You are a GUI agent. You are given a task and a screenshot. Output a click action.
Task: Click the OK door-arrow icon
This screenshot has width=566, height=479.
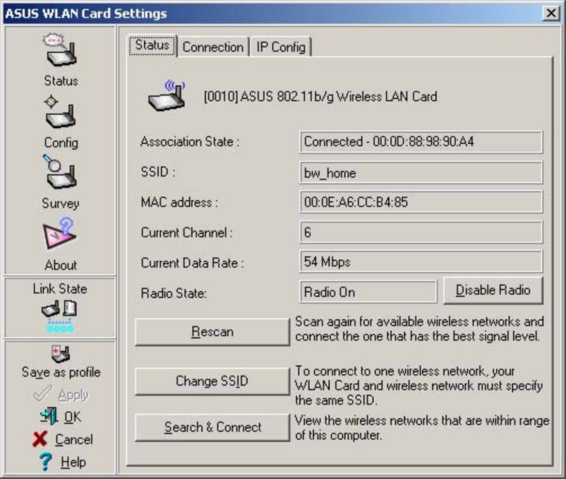coord(49,416)
